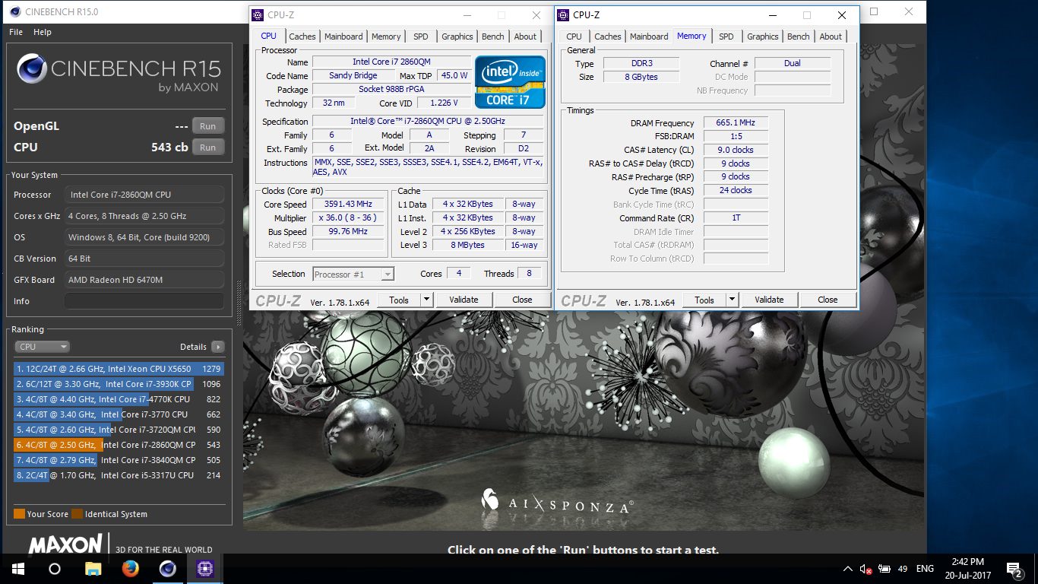Select ranking entry Core i7-3840QM
The width and height of the screenshot is (1038, 584).
coord(119,460)
